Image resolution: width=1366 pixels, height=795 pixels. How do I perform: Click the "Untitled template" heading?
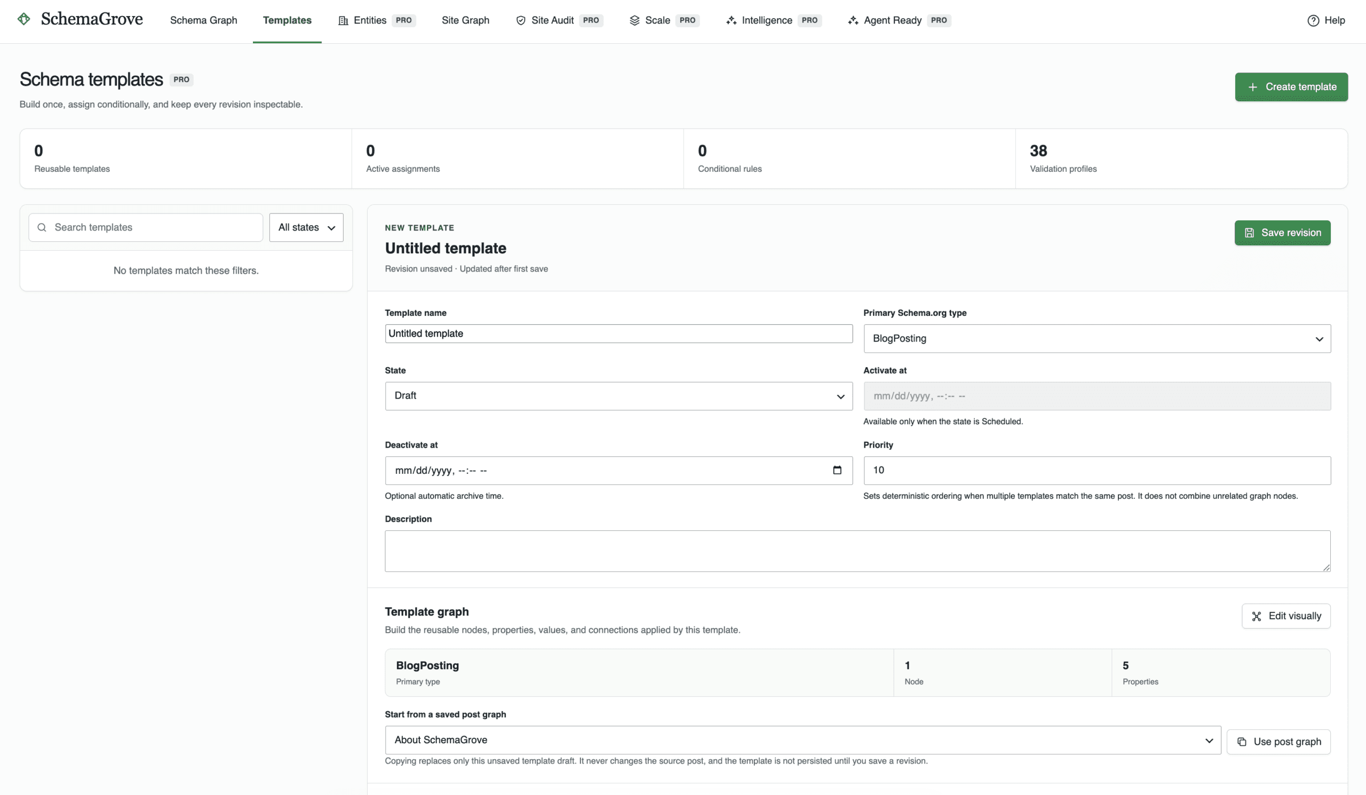pos(446,248)
